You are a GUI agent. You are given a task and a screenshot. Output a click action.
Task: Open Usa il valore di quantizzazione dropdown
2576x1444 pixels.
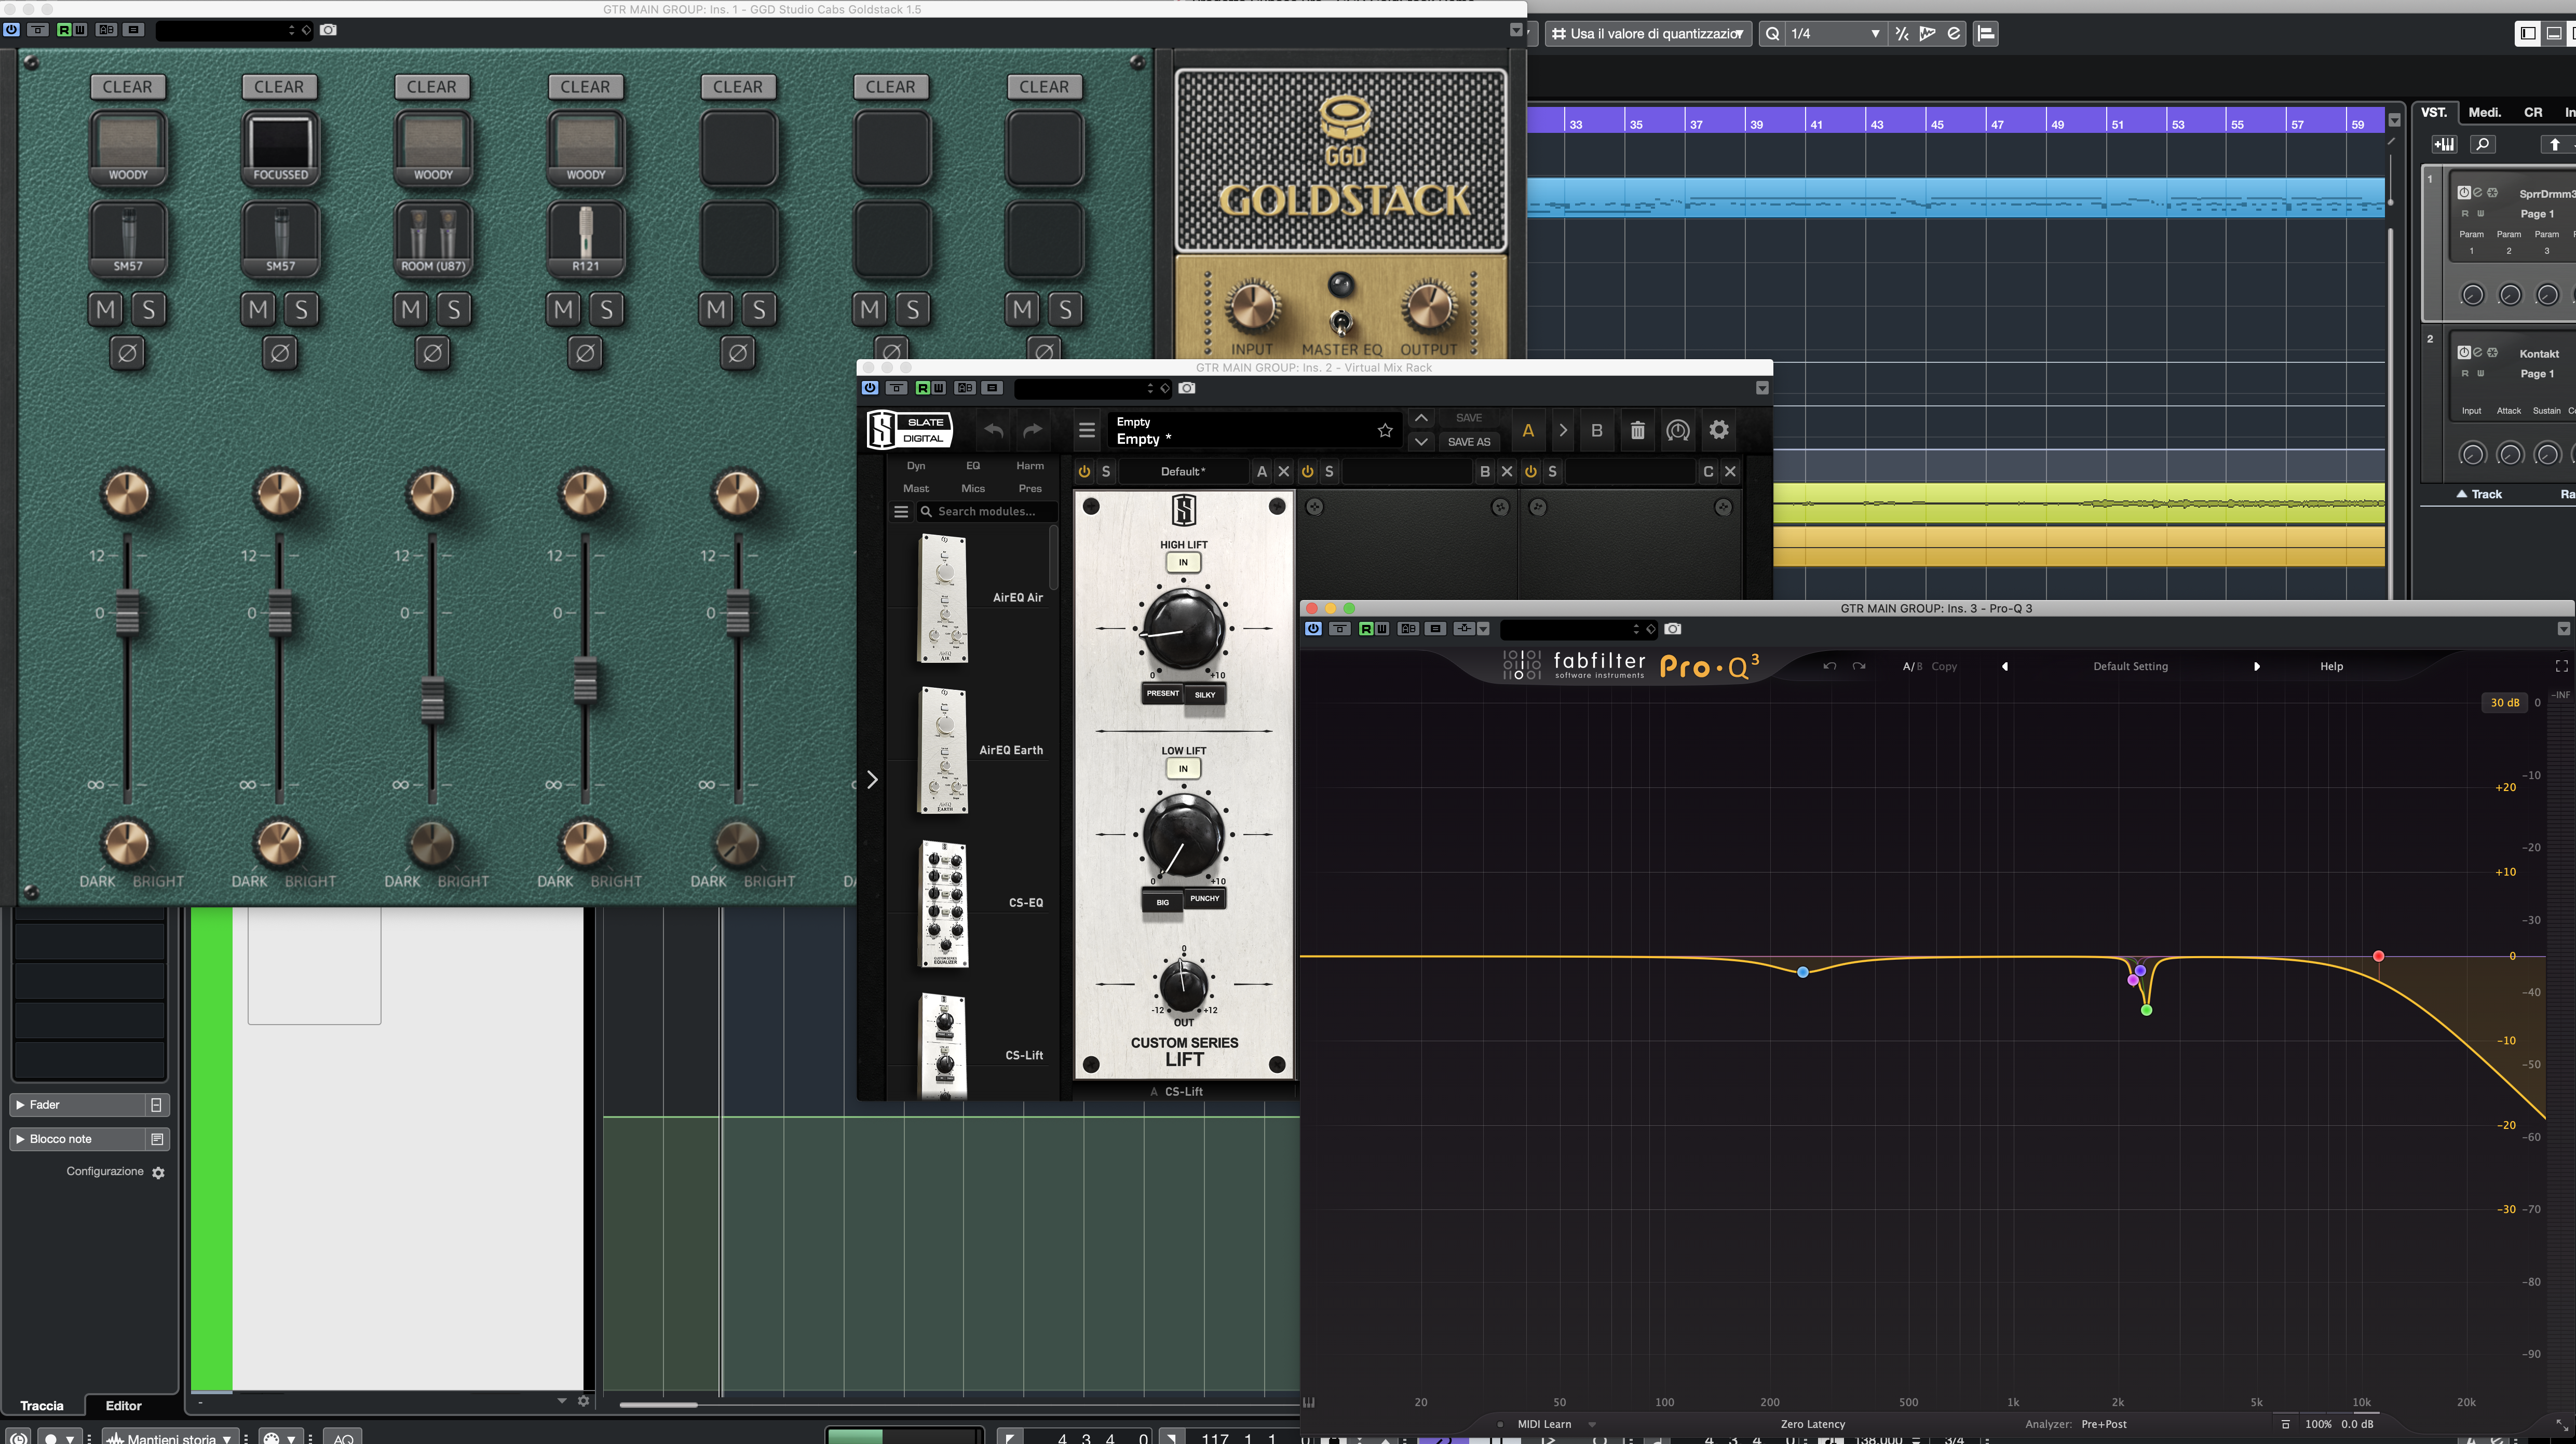tap(1648, 34)
